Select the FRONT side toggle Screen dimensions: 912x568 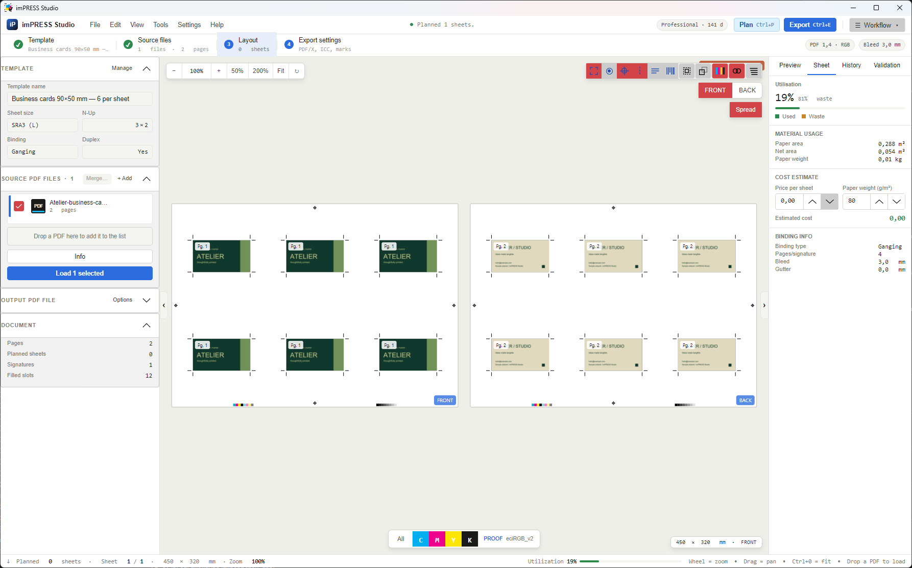click(715, 90)
